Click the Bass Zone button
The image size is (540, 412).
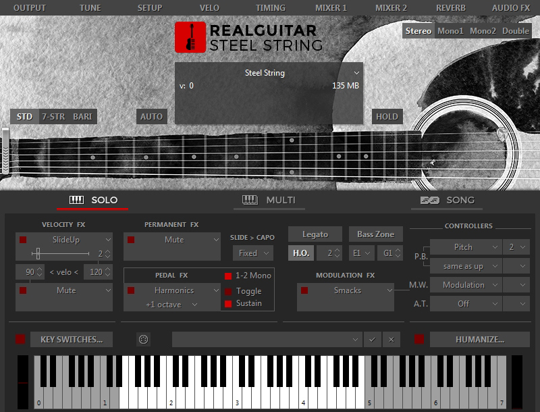pos(376,234)
